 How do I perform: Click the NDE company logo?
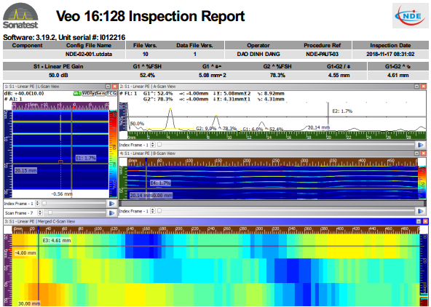[410, 16]
